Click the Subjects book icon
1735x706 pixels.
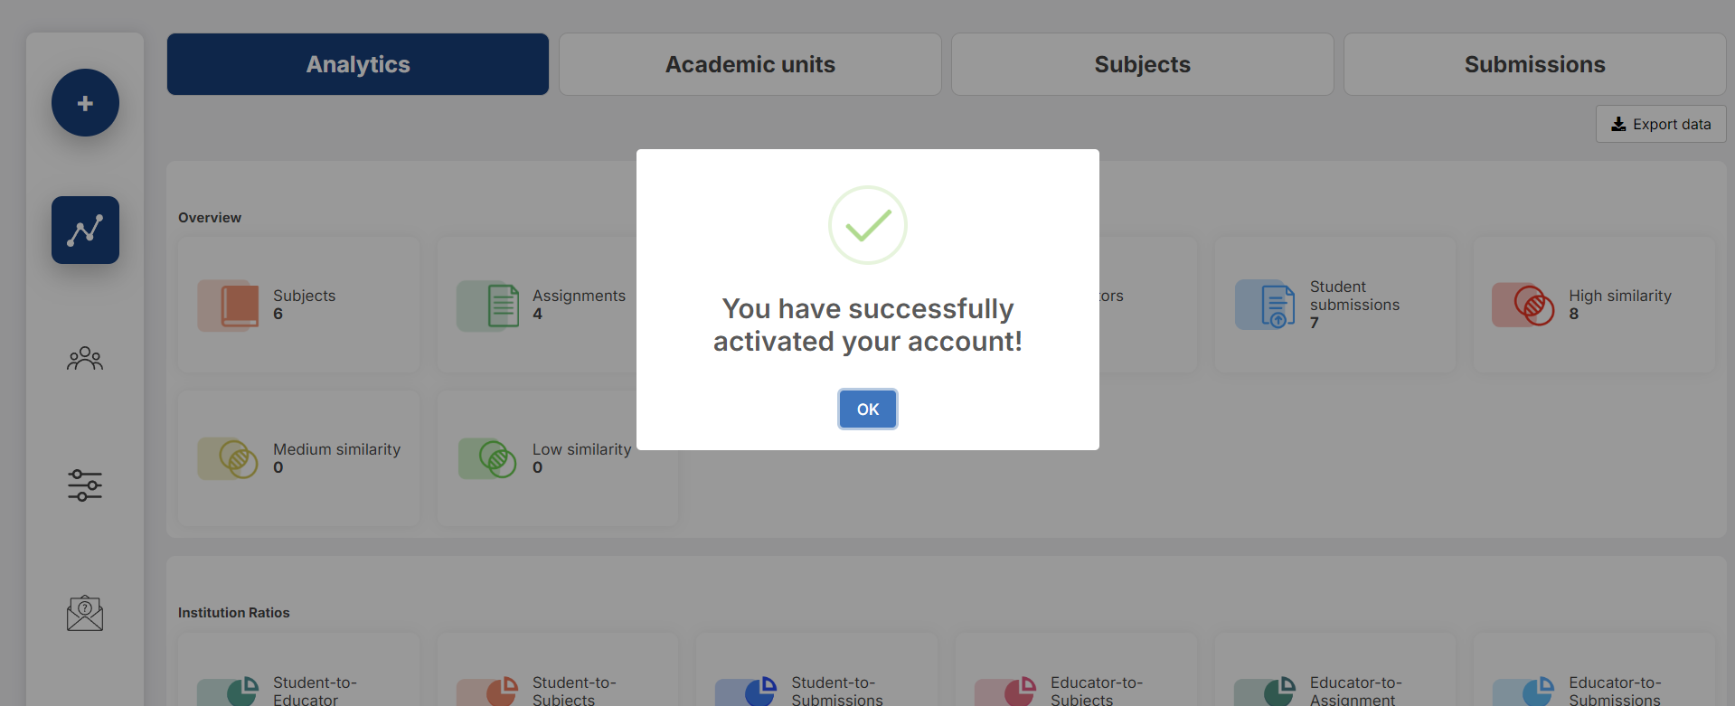(x=229, y=306)
